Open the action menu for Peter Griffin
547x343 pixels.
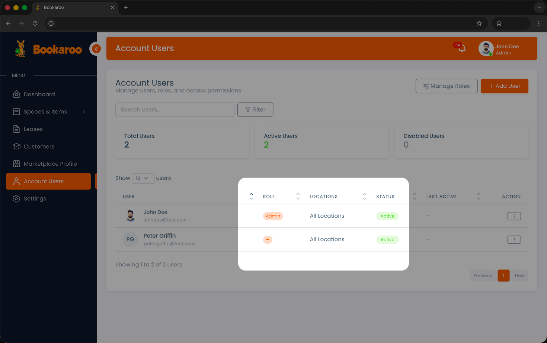point(514,240)
